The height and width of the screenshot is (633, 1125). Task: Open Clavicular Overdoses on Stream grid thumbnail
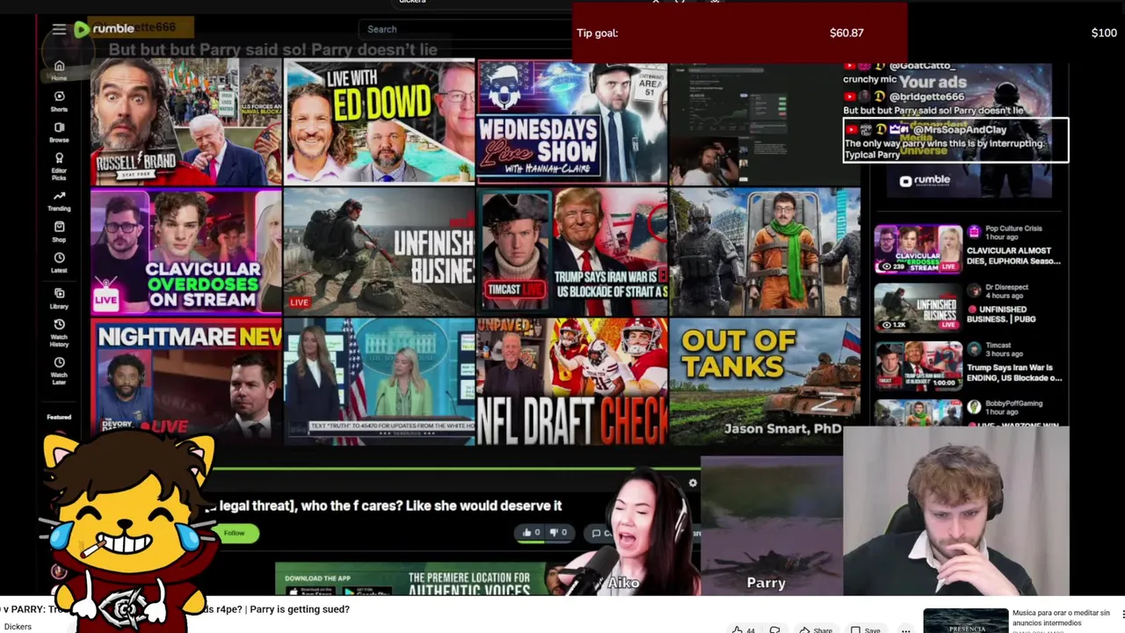tap(185, 251)
